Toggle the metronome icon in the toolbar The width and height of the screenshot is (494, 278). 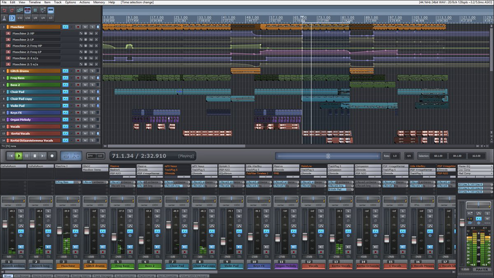4,18
